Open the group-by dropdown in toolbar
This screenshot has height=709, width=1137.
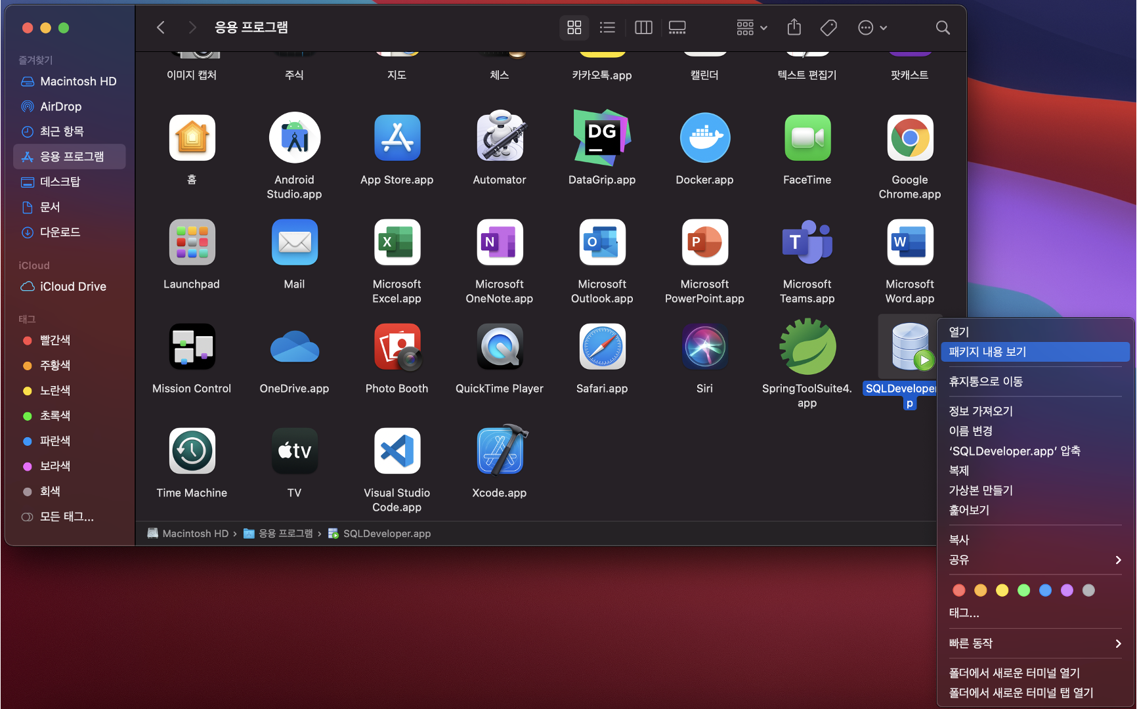pyautogui.click(x=752, y=28)
